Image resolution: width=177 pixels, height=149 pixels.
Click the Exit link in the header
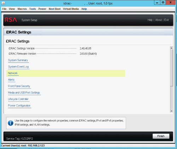click(x=166, y=20)
